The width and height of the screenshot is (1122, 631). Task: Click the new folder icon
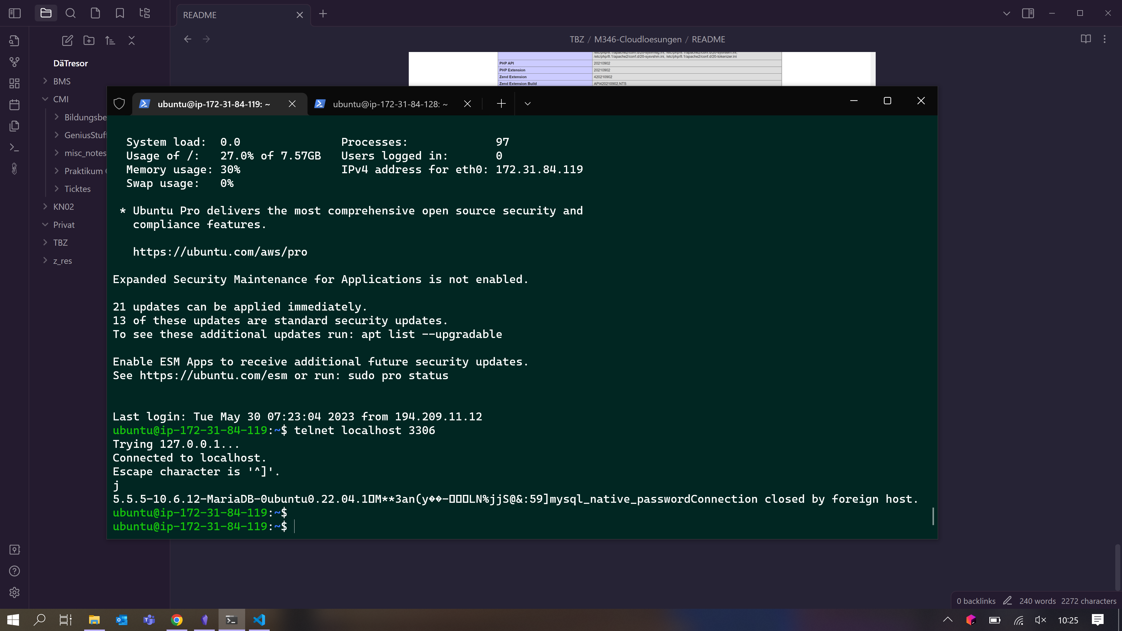(89, 41)
